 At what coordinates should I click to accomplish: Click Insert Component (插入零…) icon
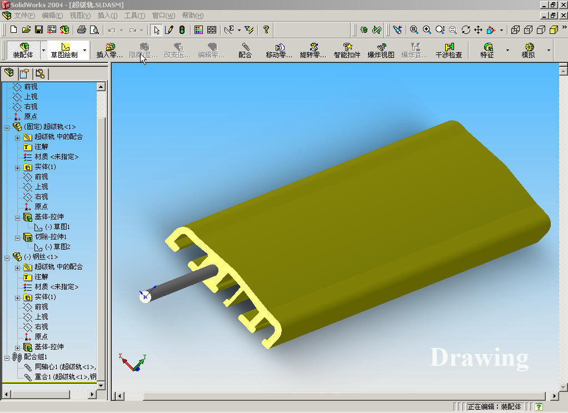coord(109,50)
